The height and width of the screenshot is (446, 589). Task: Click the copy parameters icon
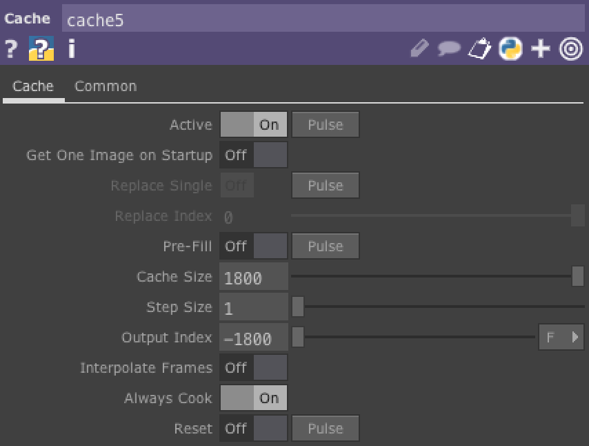tap(479, 49)
